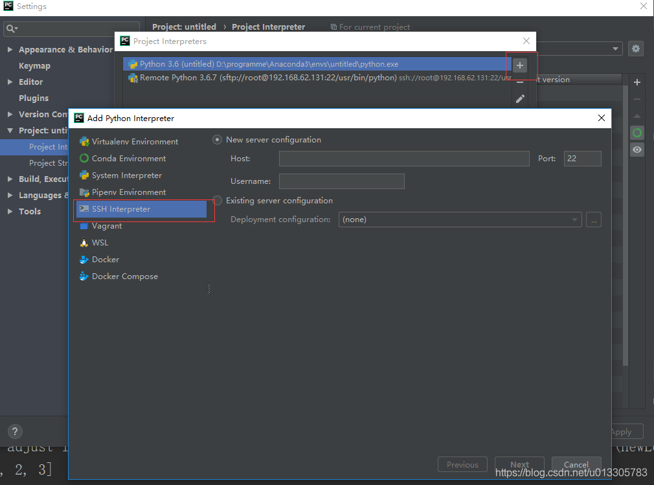654x485 pixels.
Task: Open interpreter selection dropdown arrow in Settings
Action: tap(615, 49)
